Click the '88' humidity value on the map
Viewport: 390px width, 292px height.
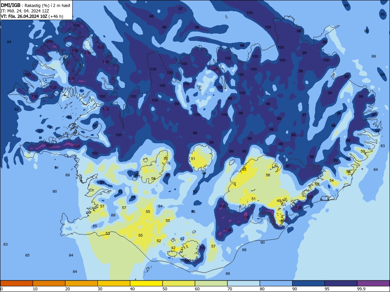tap(244, 250)
